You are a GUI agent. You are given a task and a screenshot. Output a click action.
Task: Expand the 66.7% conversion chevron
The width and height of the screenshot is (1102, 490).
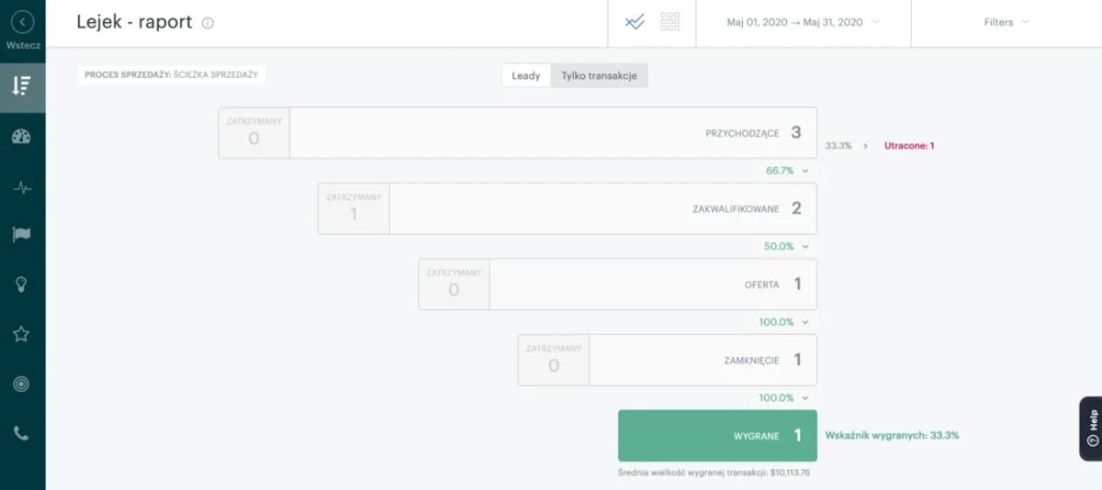pyautogui.click(x=804, y=171)
